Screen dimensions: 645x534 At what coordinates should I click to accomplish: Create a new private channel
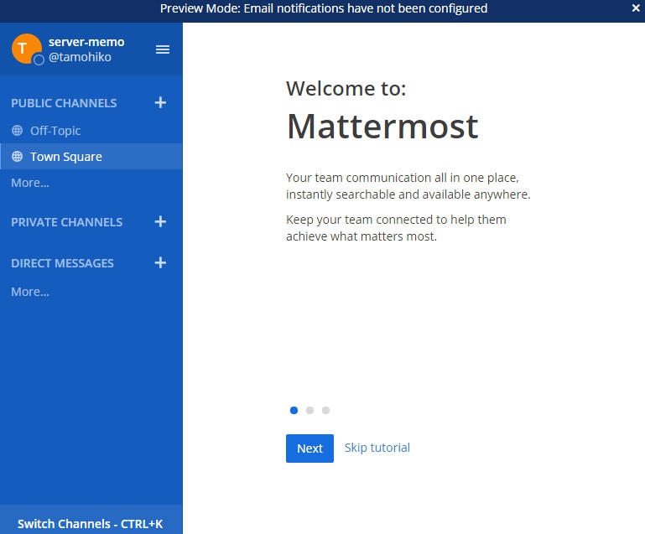coord(160,221)
